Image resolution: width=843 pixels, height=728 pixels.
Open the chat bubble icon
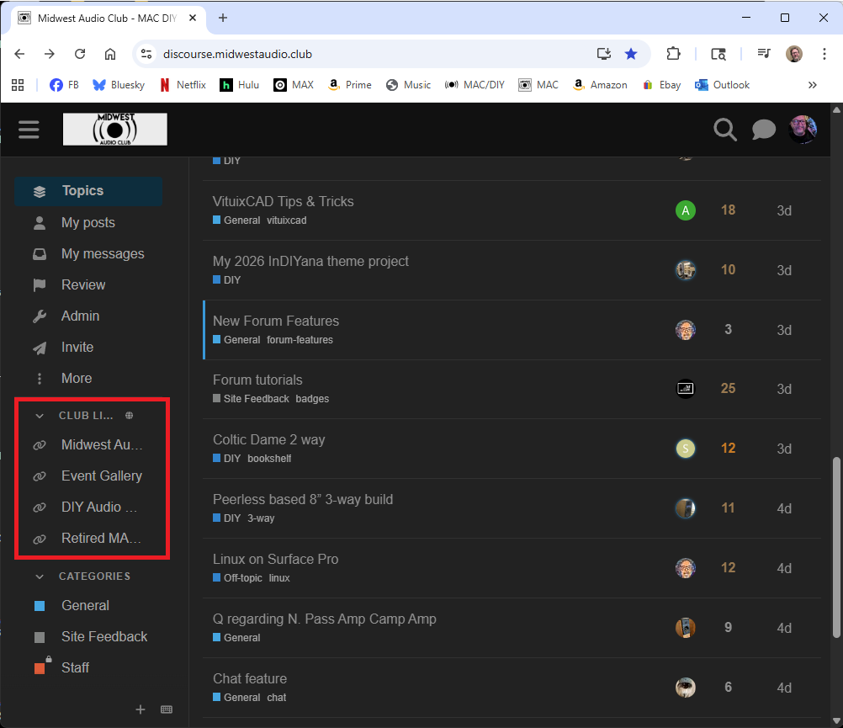763,130
